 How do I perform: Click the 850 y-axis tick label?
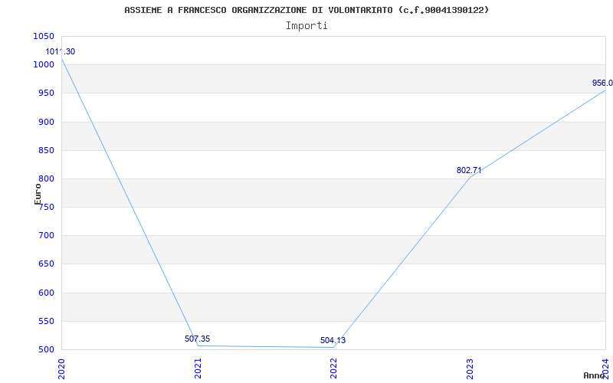click(x=46, y=150)
